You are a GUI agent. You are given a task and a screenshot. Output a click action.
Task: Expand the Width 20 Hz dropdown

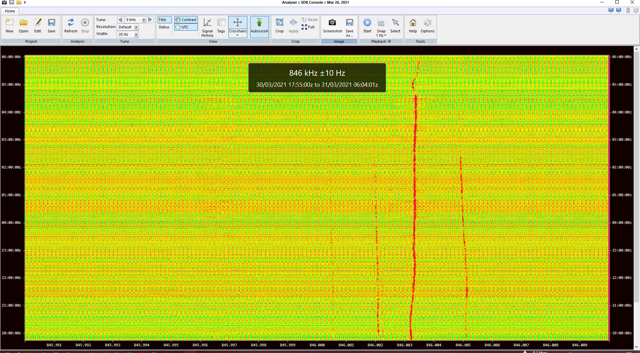coord(136,34)
